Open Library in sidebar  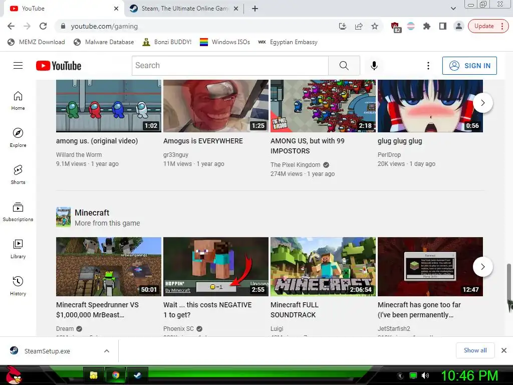point(18,249)
